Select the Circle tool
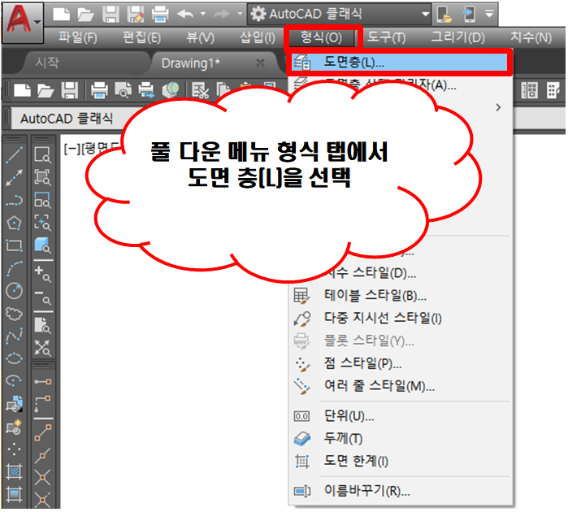 (14, 291)
